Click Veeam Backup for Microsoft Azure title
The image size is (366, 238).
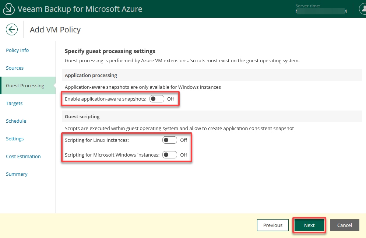tap(80, 9)
